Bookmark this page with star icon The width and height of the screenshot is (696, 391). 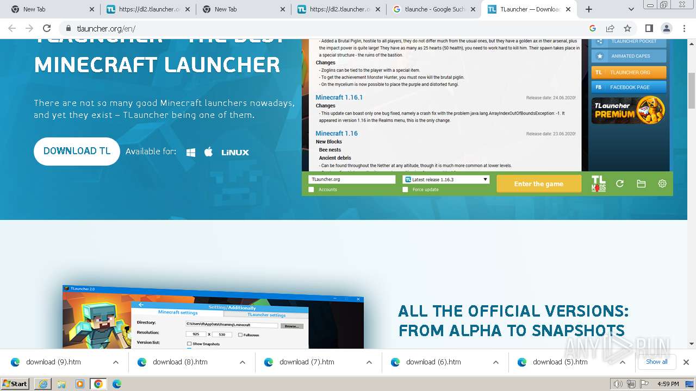627,29
